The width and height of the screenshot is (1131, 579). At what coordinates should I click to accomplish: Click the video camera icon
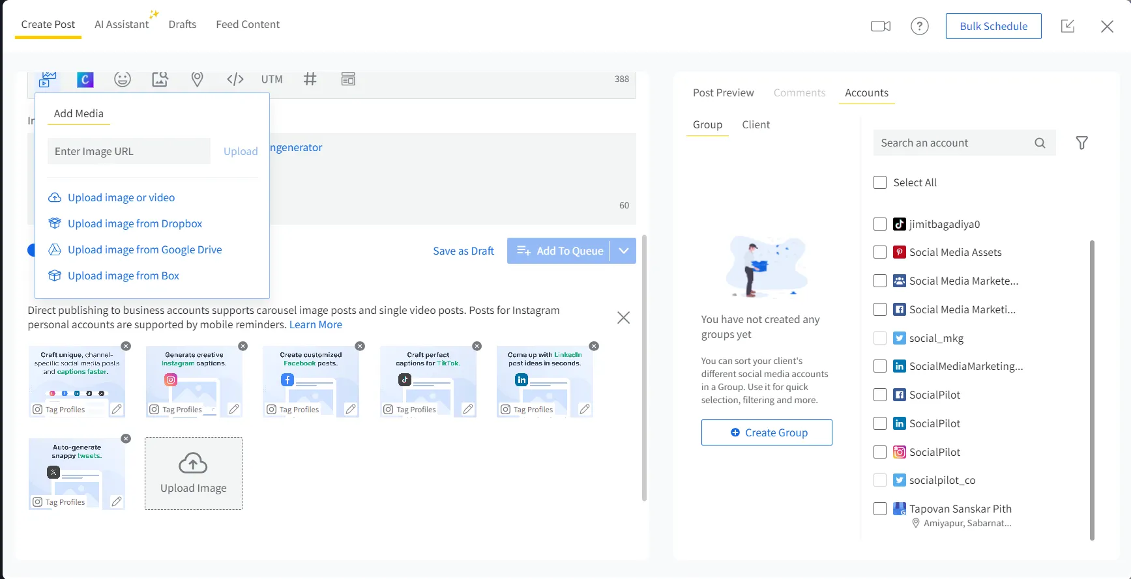coord(880,26)
